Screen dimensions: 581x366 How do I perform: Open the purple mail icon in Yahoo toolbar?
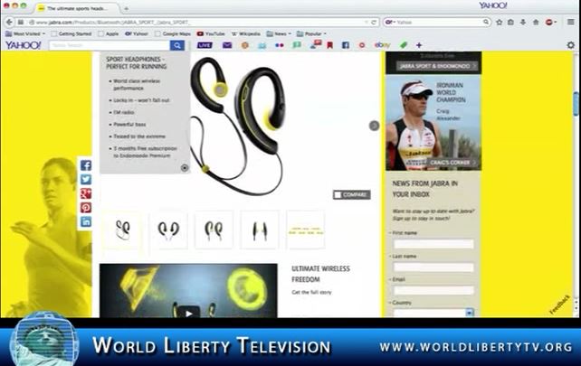click(227, 45)
